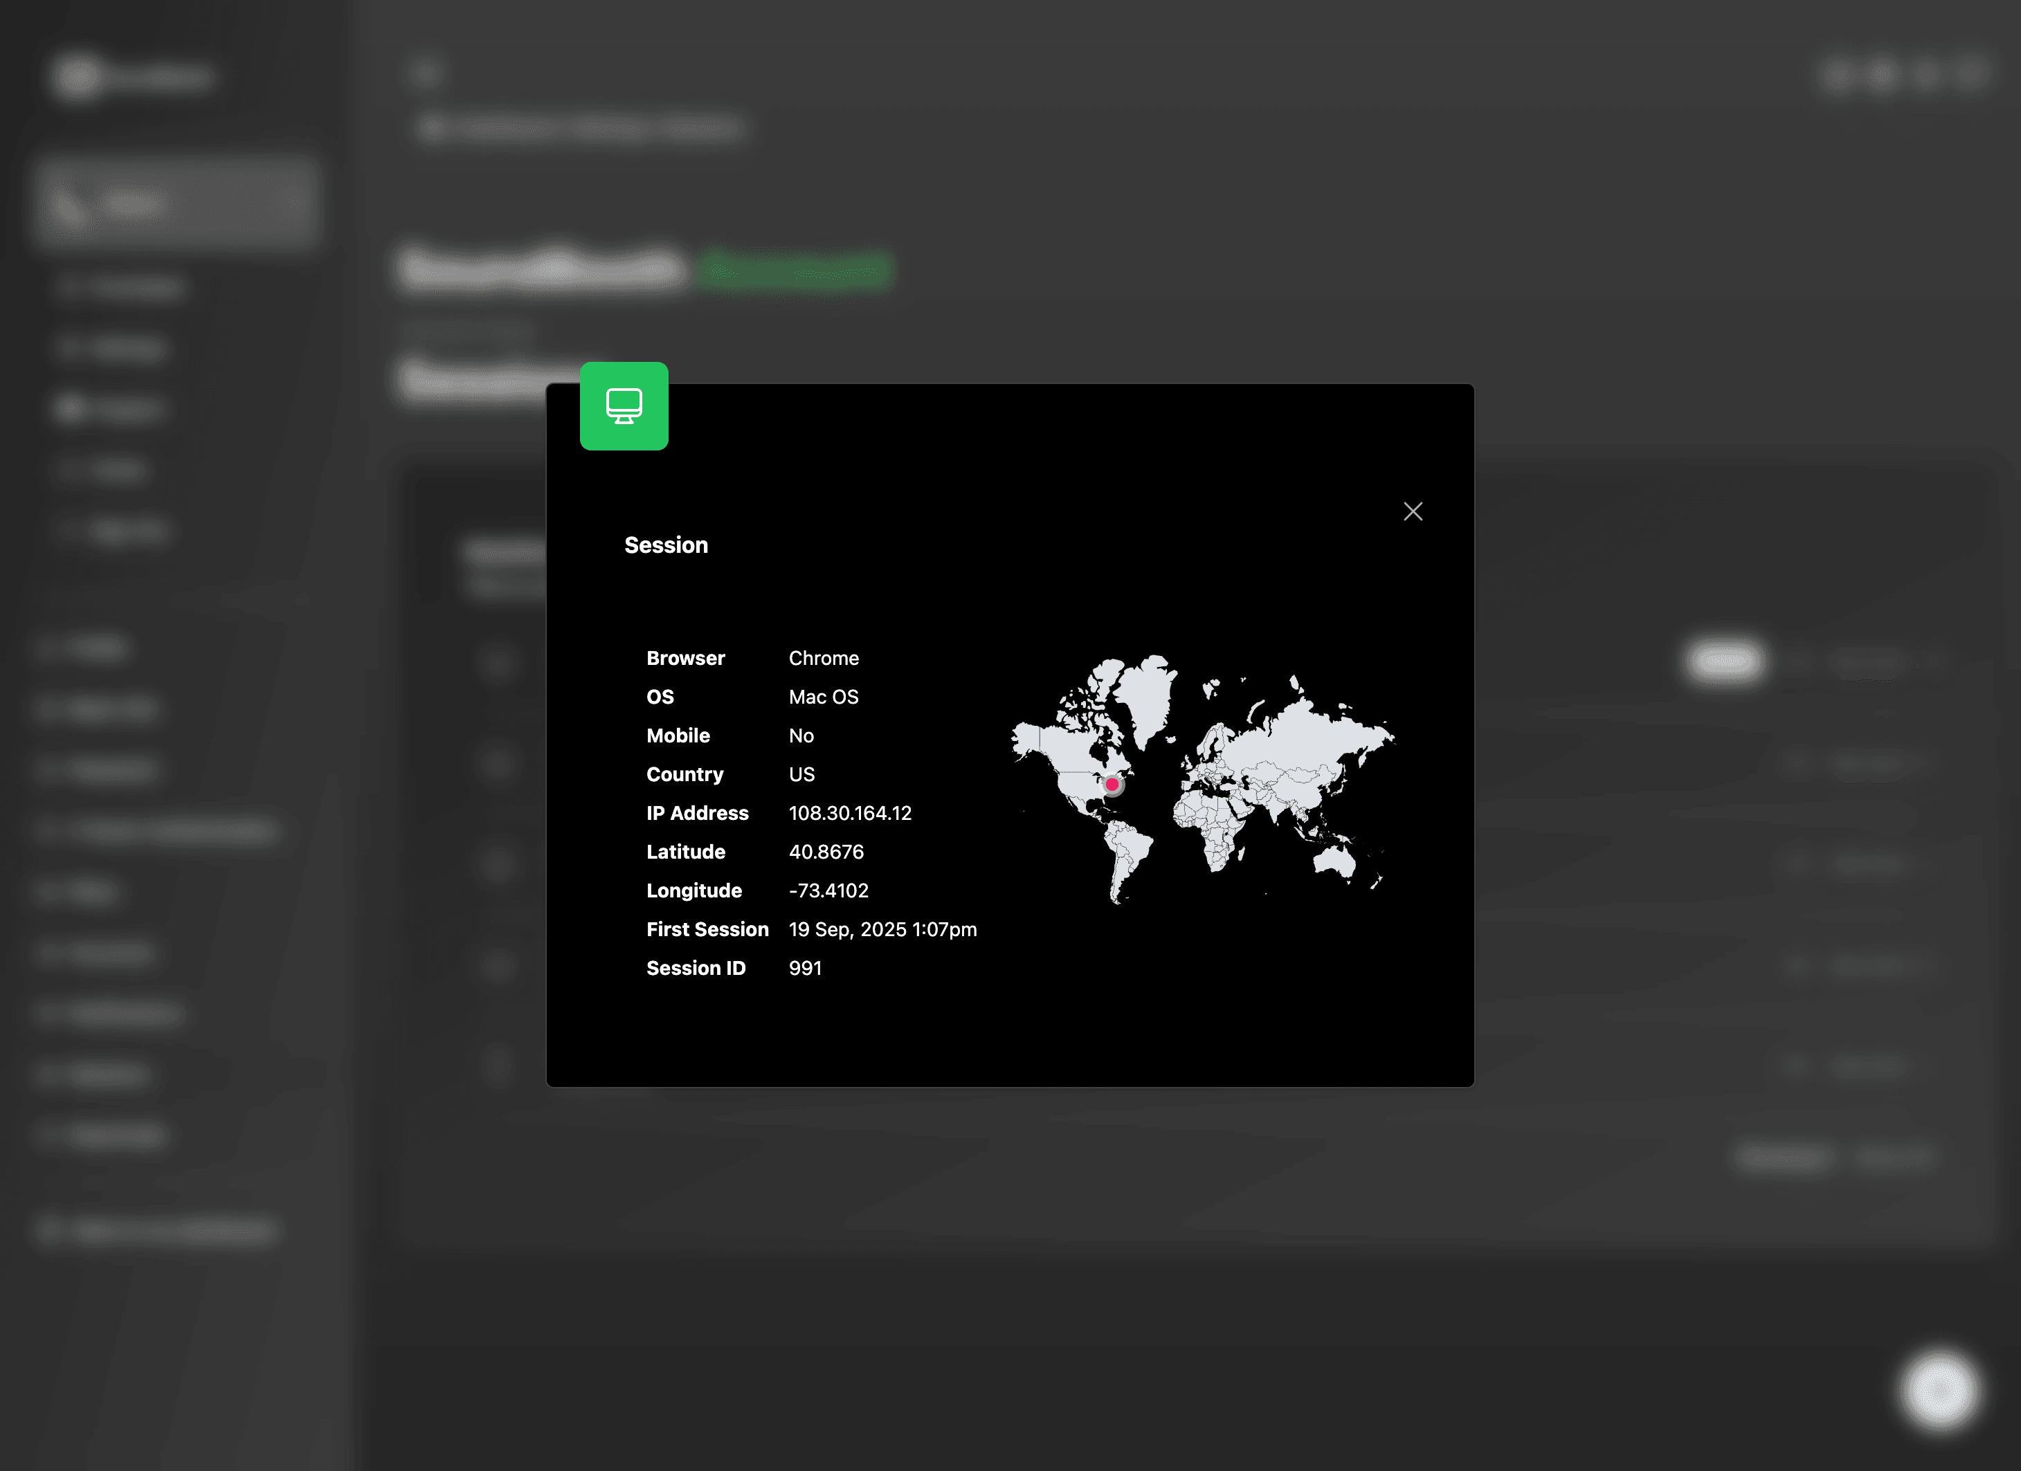
Task: Click the green status badge next to the profile name
Action: click(x=793, y=271)
